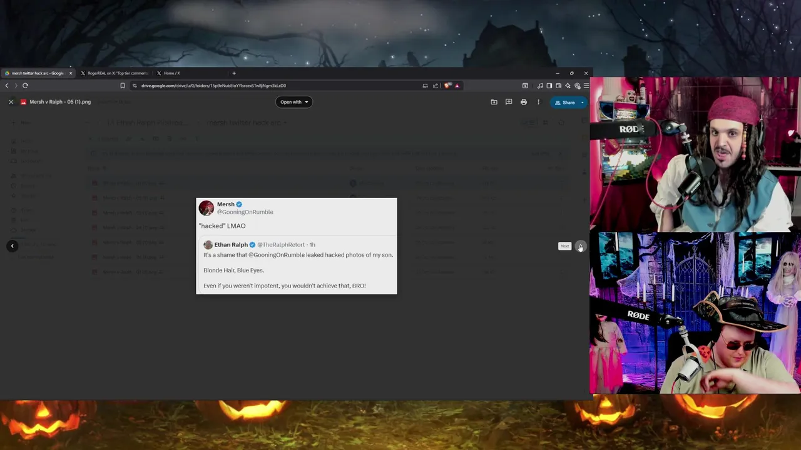The image size is (801, 450).
Task: Click the tweet screenshot image in the preview
Action: tap(297, 246)
